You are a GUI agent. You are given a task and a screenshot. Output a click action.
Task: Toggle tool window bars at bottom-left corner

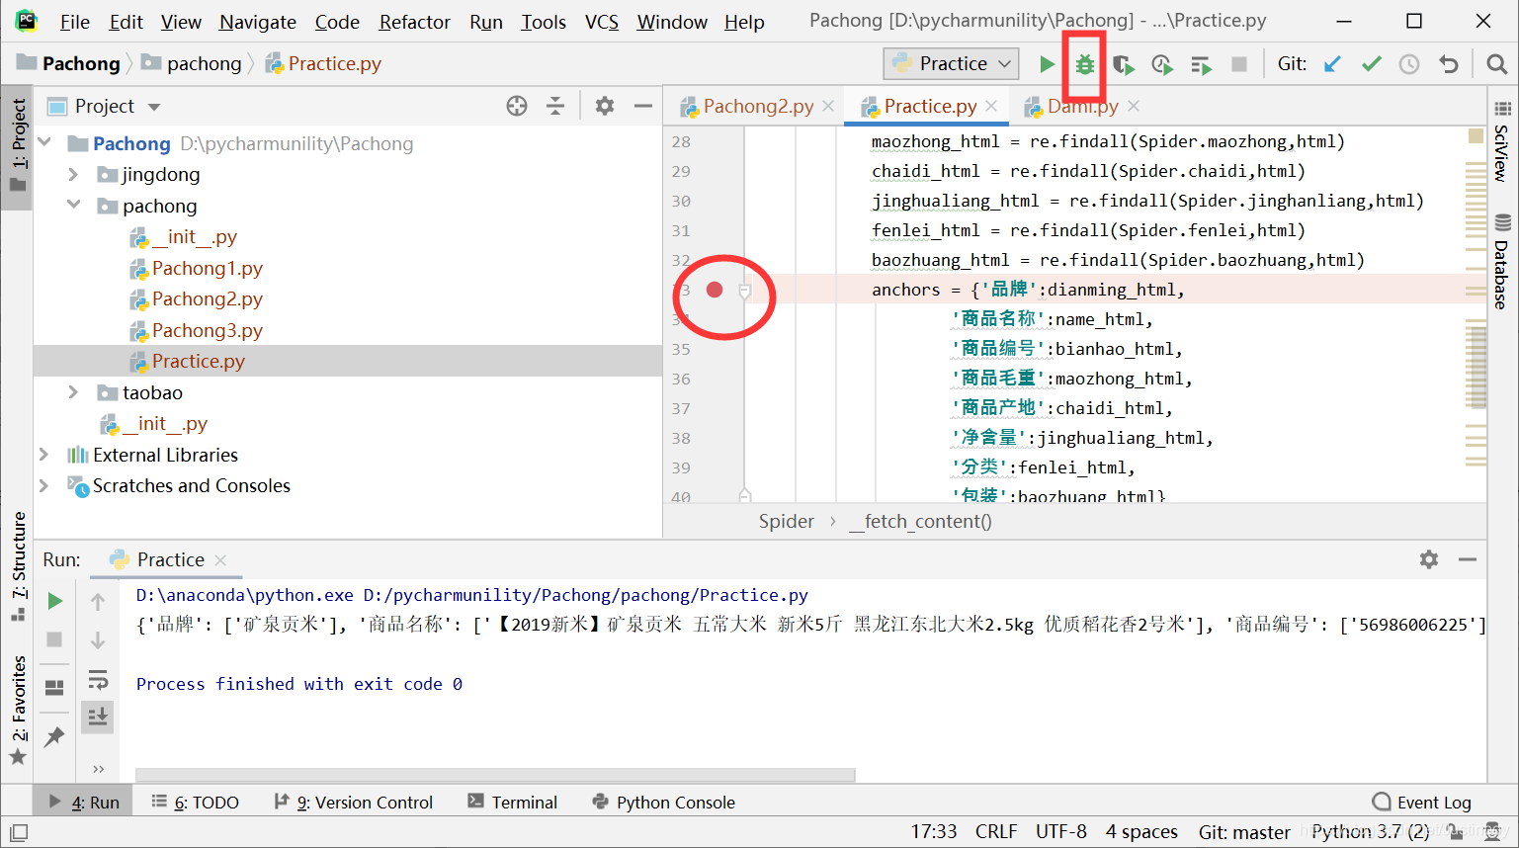tap(18, 832)
